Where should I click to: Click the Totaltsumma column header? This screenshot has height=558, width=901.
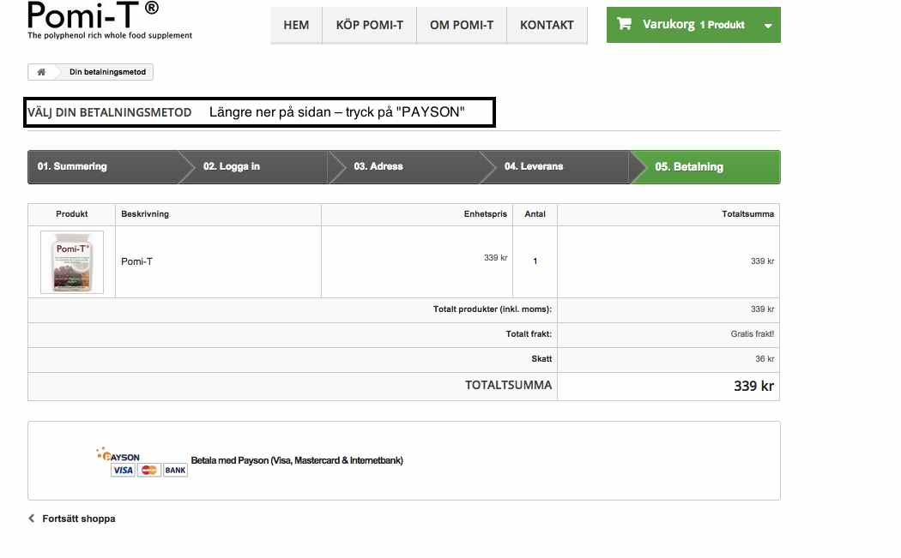point(747,213)
